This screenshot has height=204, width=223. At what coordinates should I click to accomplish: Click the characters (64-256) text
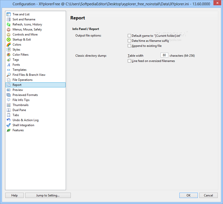pos(182,56)
